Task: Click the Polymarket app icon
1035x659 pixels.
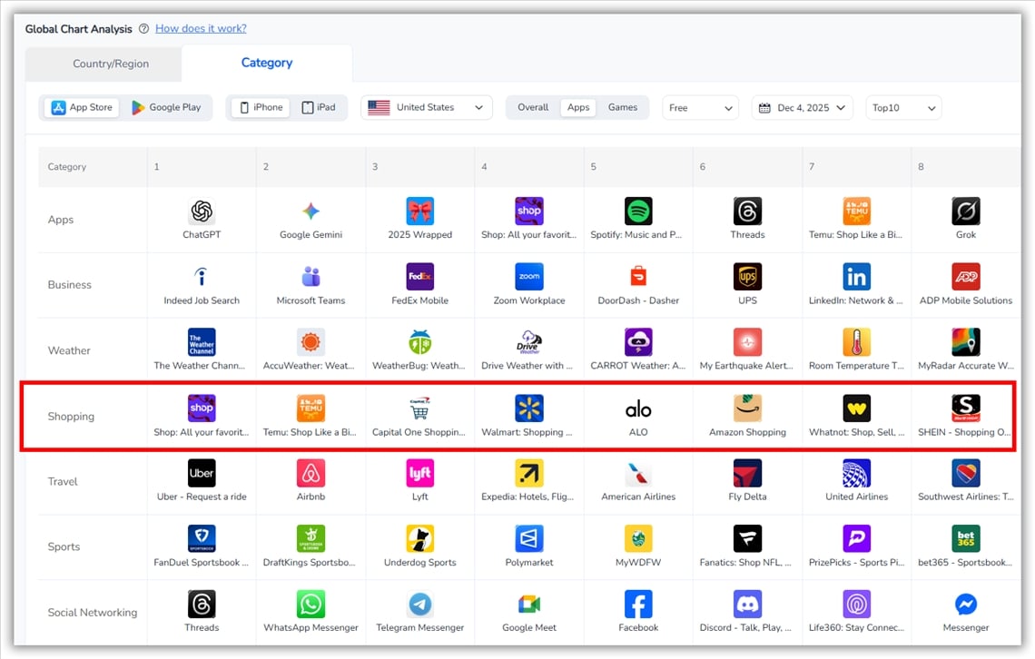Action: tap(528, 538)
